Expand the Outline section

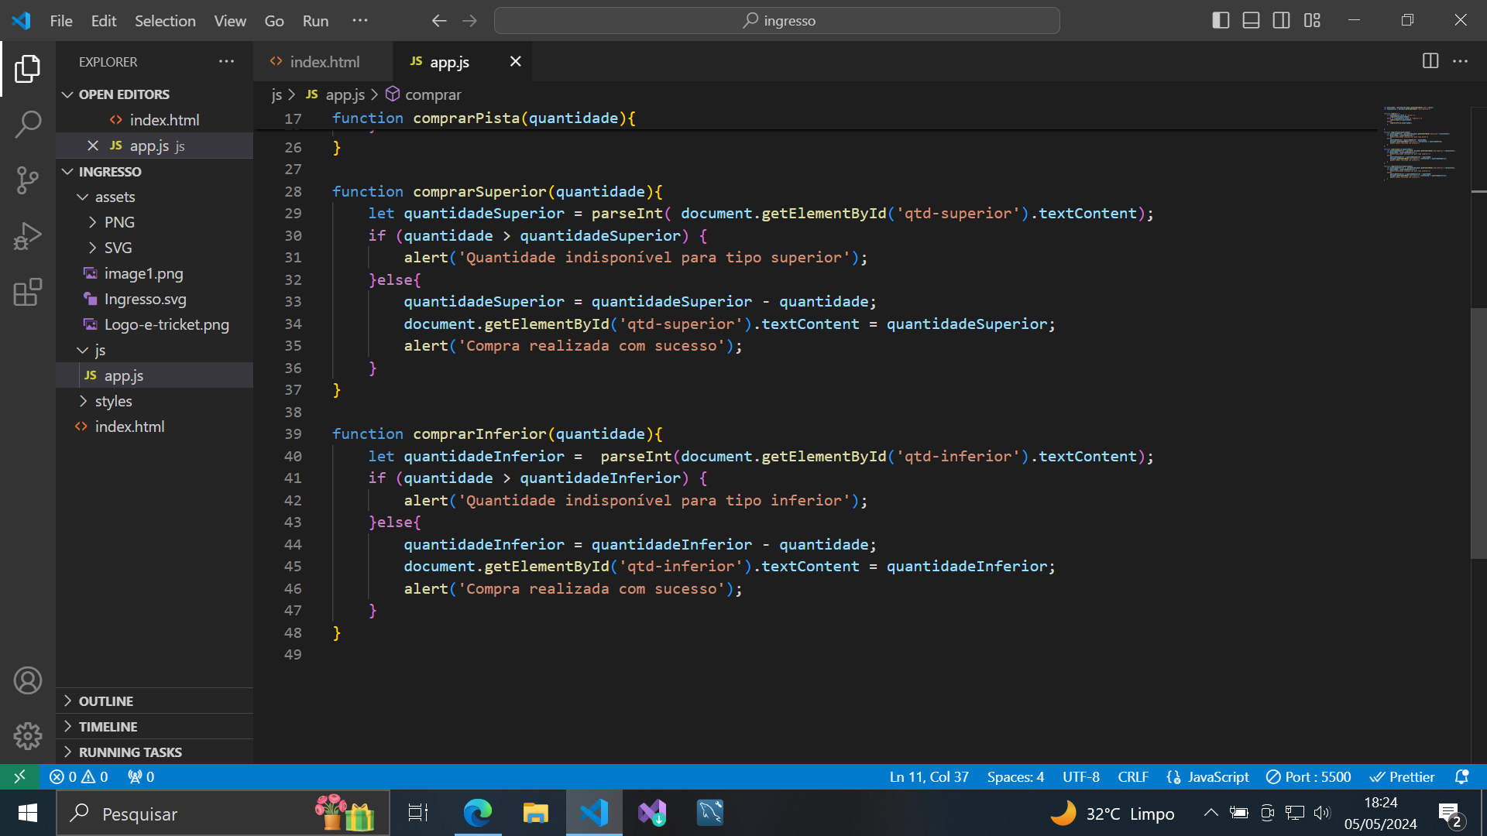(x=155, y=701)
